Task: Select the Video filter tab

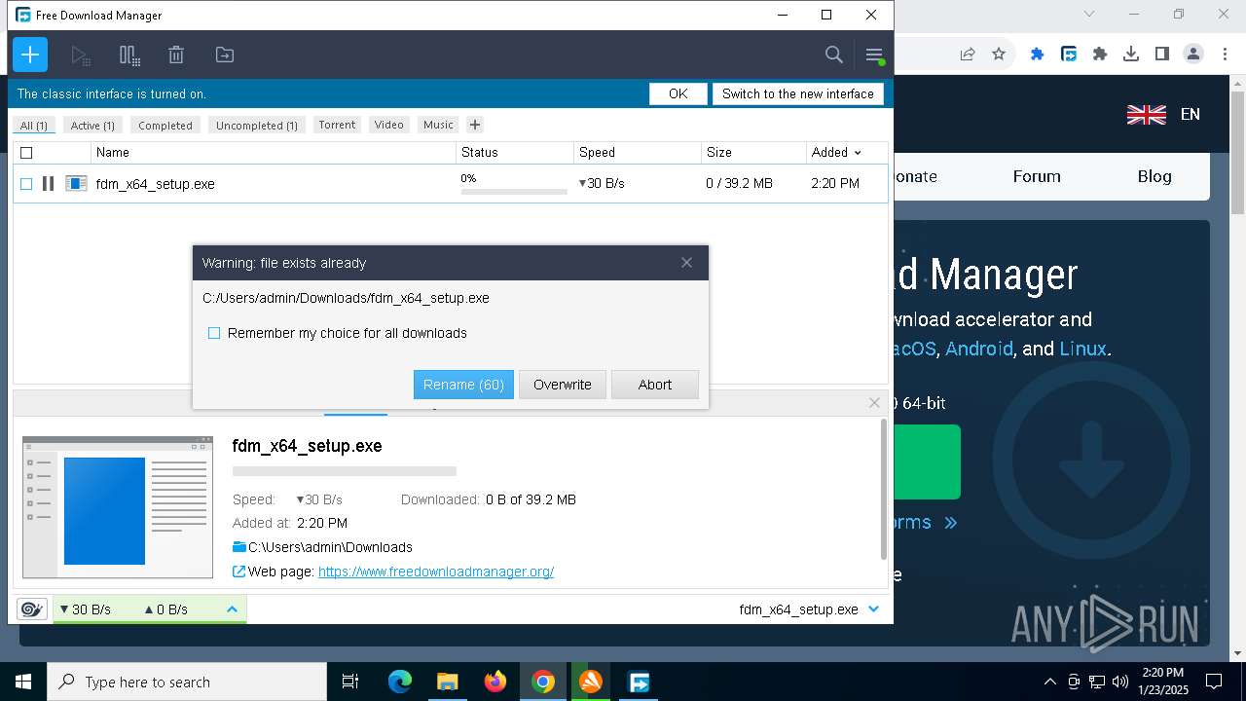Action: pos(388,125)
